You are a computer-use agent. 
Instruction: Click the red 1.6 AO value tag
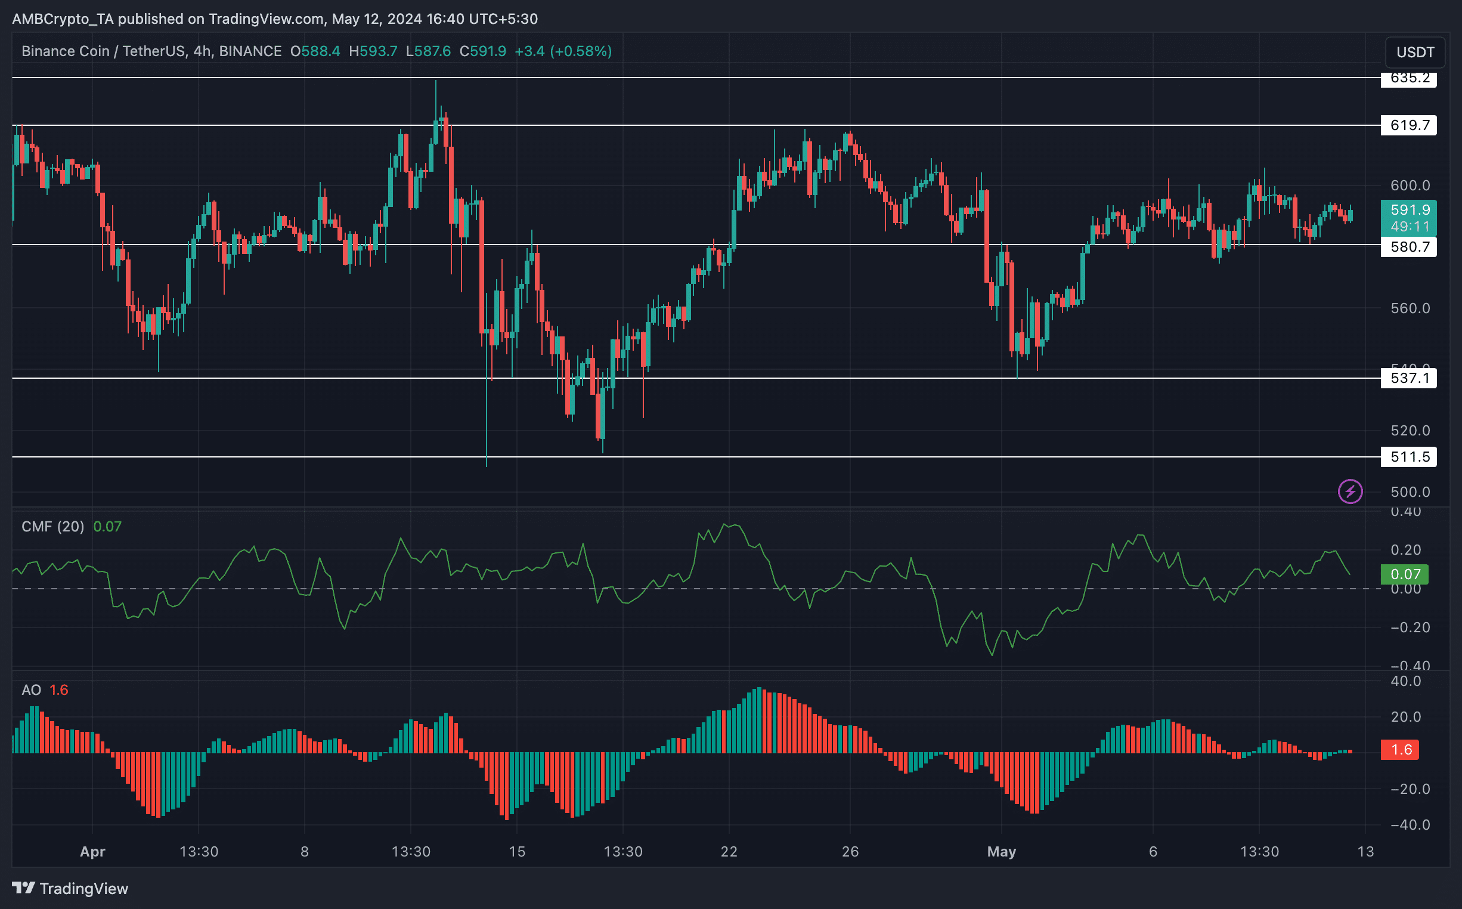[1400, 750]
